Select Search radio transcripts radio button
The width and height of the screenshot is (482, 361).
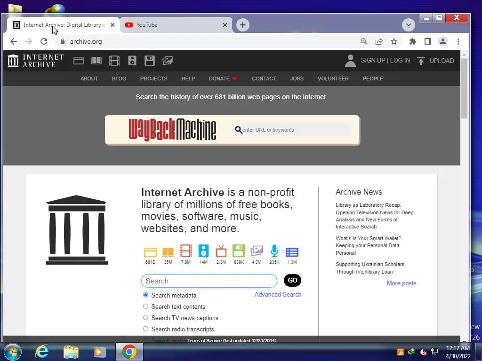point(146,329)
